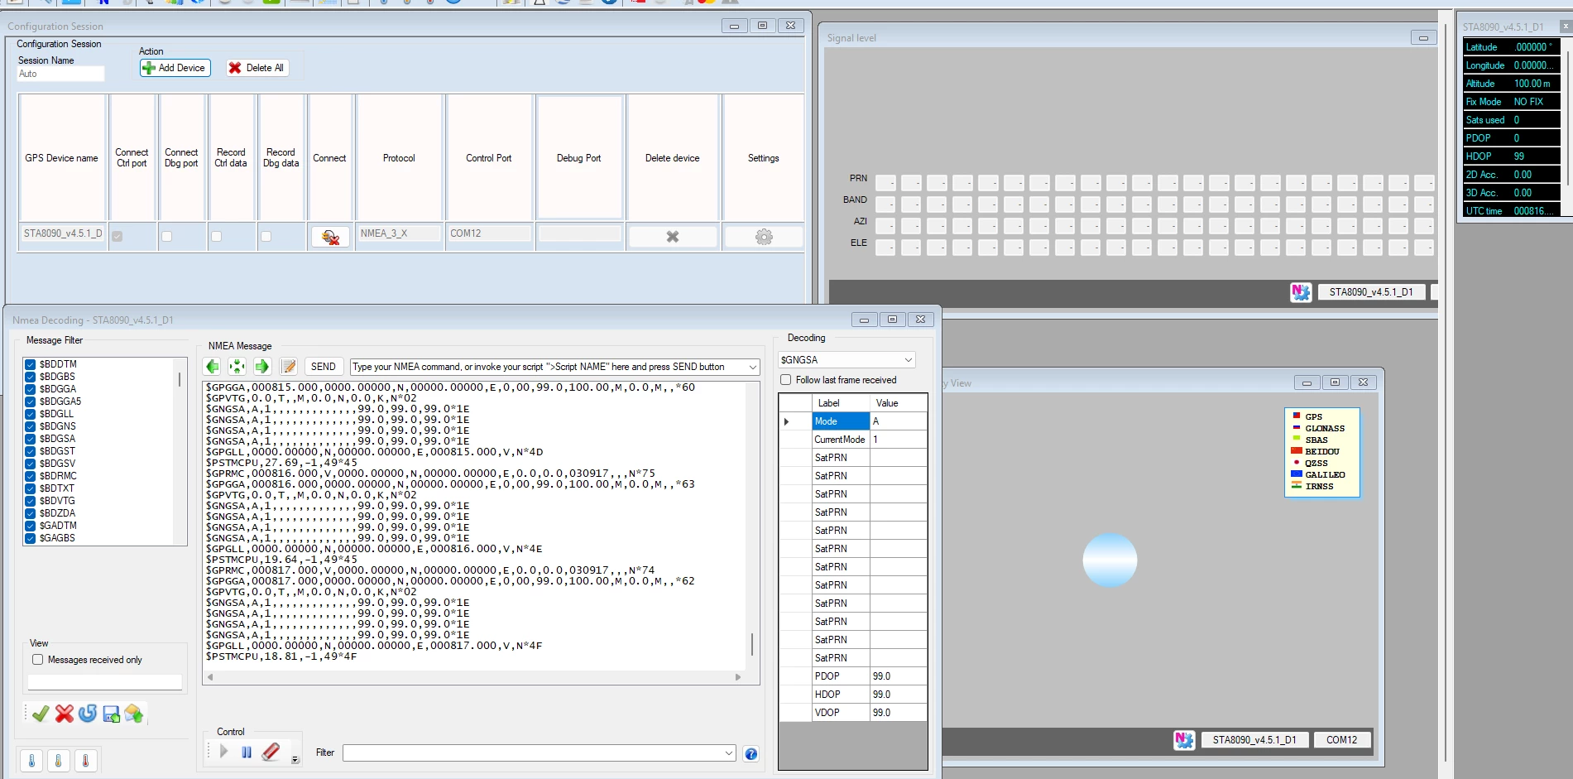The height and width of the screenshot is (779, 1573).
Task: Open device settings via the gear icon
Action: [x=764, y=237]
